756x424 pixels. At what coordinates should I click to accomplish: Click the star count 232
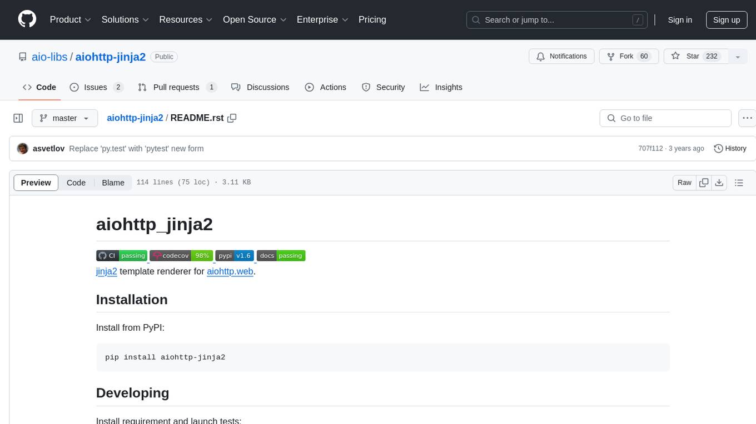point(712,57)
